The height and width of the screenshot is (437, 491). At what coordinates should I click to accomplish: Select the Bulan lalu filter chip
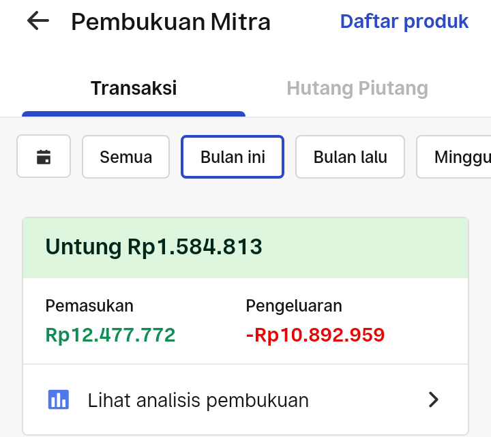pos(350,157)
